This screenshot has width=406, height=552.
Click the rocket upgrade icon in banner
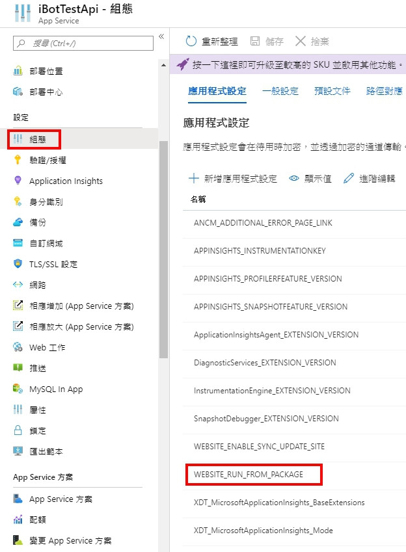(183, 64)
